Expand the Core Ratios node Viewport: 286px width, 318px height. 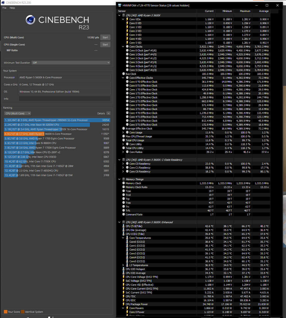(123, 152)
